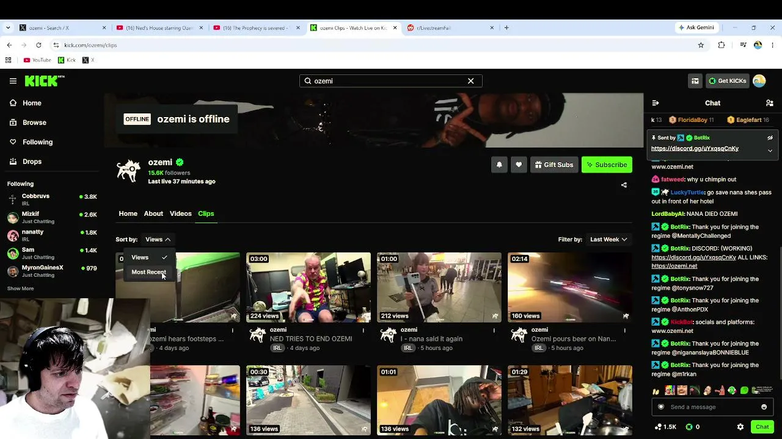Open the user profile avatar menu

click(x=759, y=80)
